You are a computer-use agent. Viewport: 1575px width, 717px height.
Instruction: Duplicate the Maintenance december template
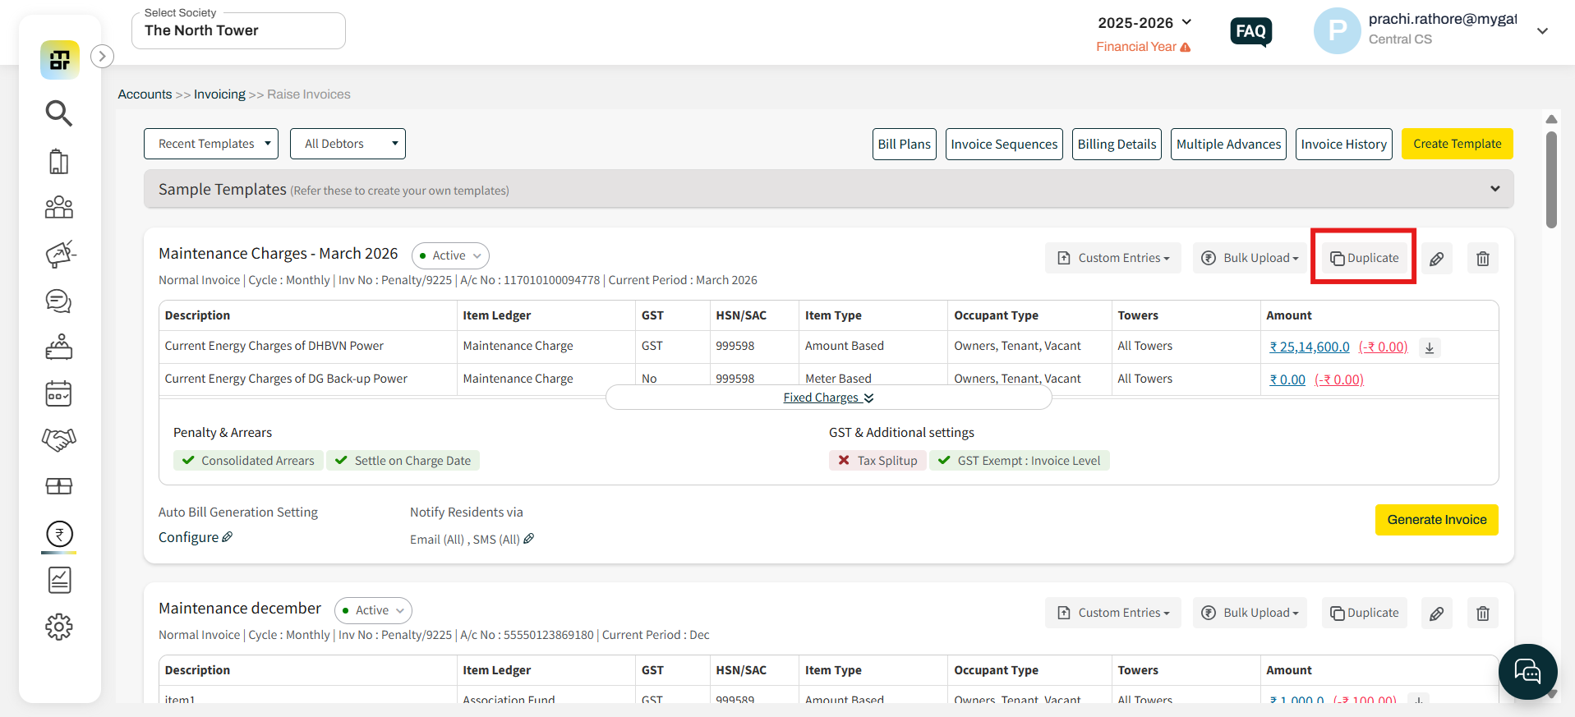(1364, 613)
